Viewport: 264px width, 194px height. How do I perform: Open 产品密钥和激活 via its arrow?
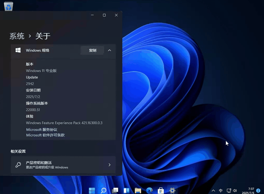coord(110,164)
